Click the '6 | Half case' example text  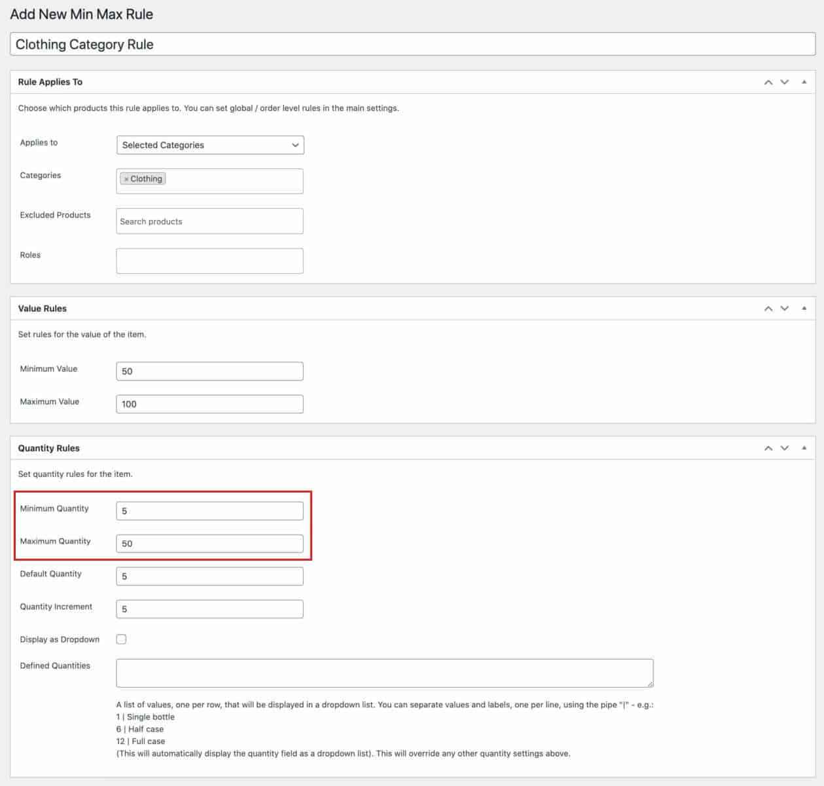point(140,729)
